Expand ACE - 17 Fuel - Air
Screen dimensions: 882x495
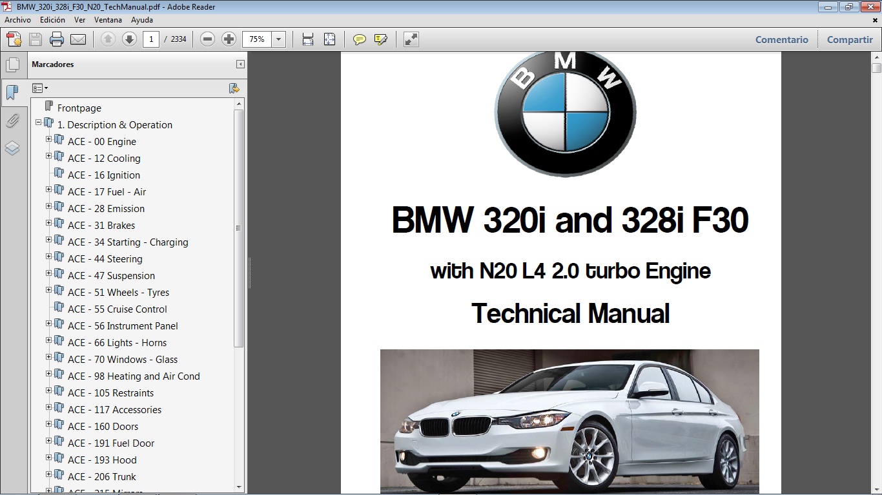(x=49, y=189)
